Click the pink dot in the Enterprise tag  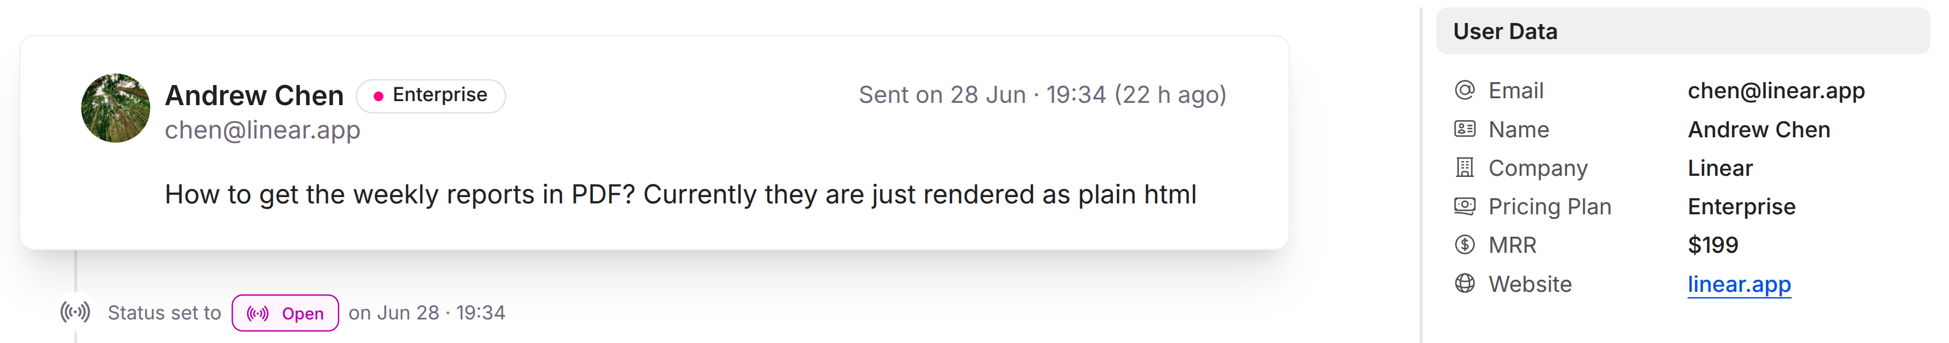[378, 96]
